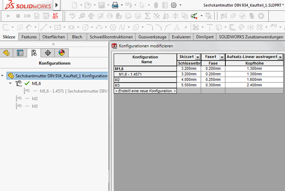Click the '< Erstellt eine neue Konfiguration. >' cell
Viewport: 285px width, 191px height.
click(145, 91)
